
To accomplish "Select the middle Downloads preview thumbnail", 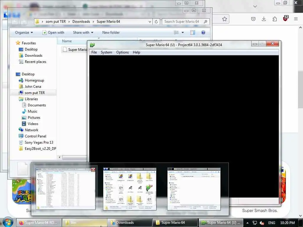I will click(130, 189).
